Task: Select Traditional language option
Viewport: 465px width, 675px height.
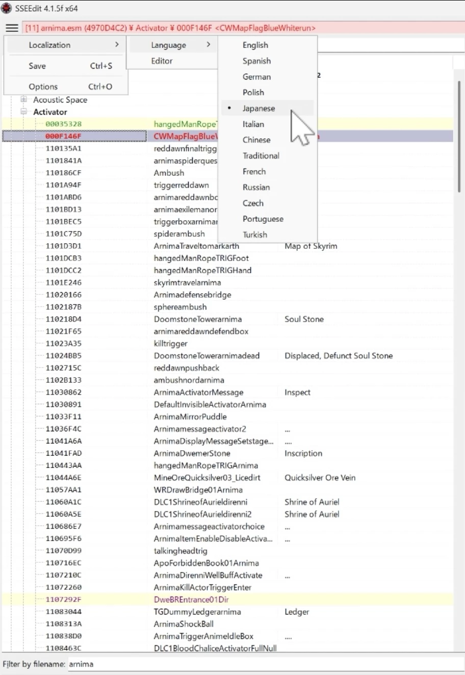Action: (x=267, y=155)
